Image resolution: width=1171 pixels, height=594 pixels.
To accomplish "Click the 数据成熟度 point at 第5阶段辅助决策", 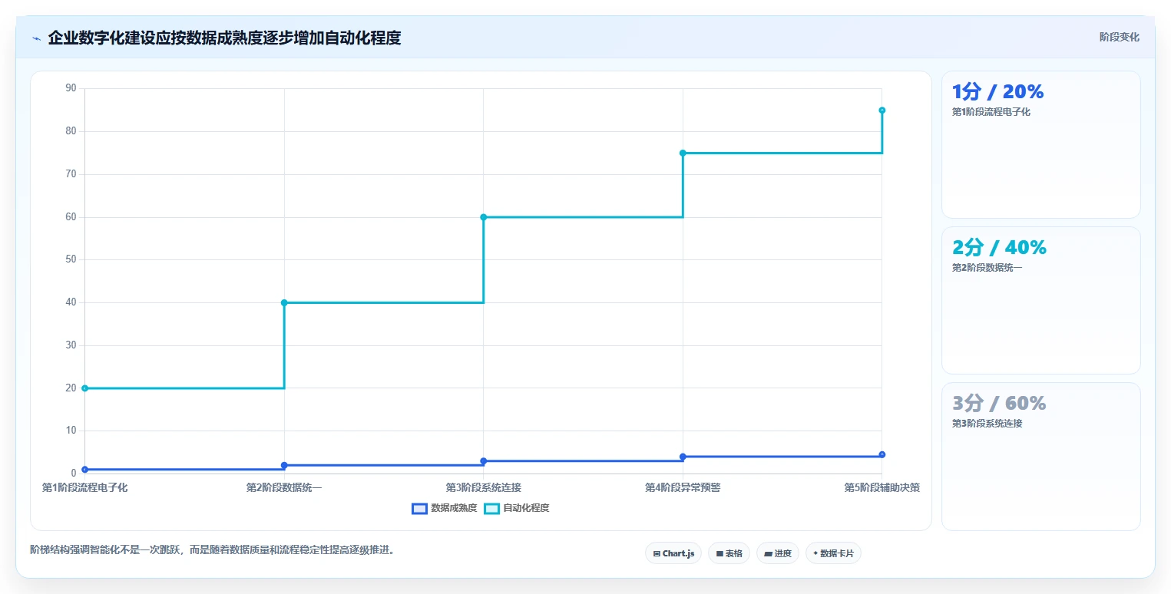I will click(x=882, y=454).
